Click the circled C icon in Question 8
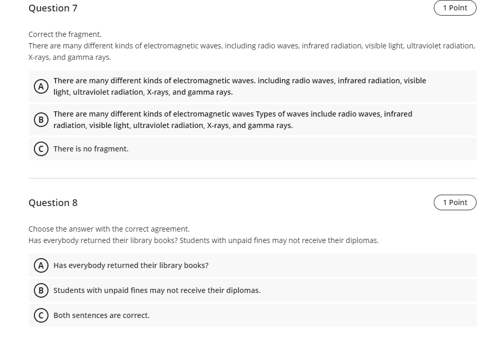 coord(41,315)
